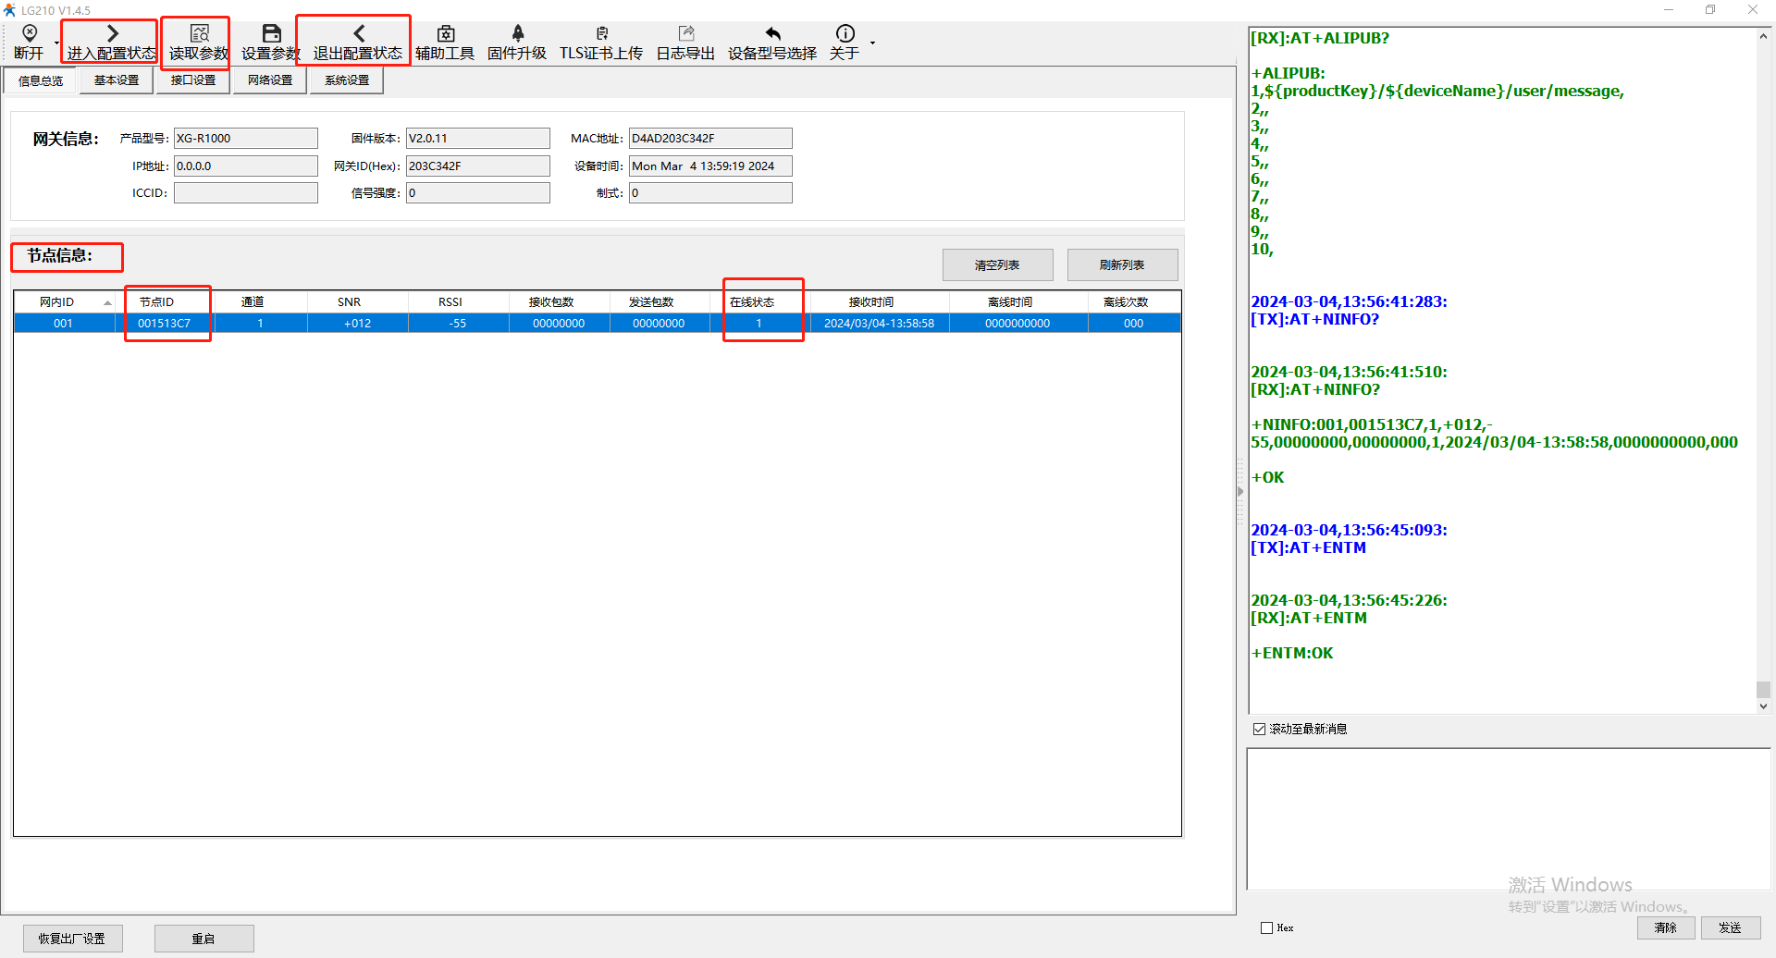This screenshot has height=958, width=1776.
Task: Click RSSI column header
Action: [x=458, y=302]
